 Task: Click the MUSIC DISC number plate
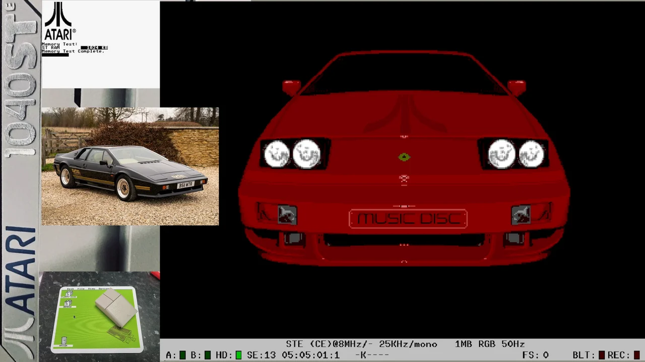click(x=408, y=219)
